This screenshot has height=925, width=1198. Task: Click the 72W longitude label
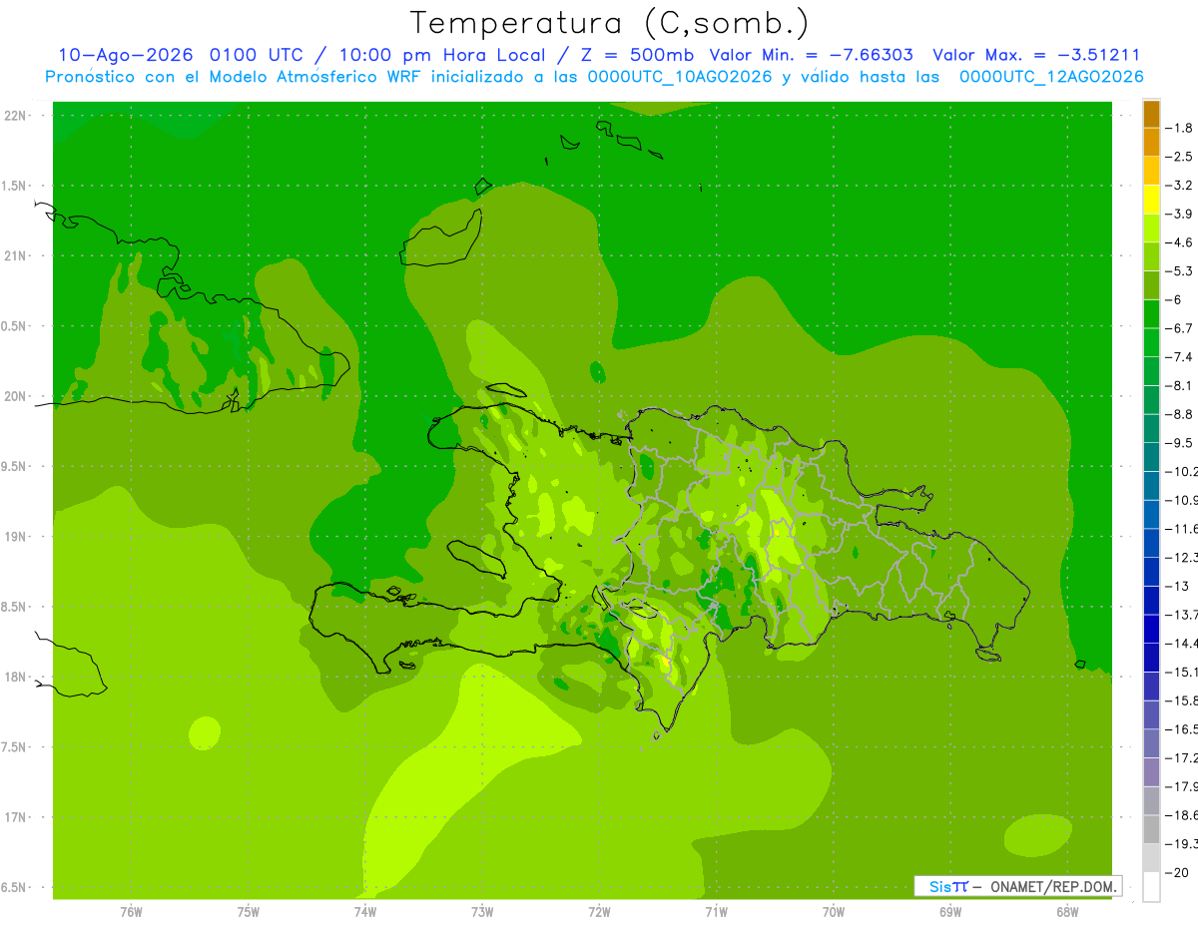click(599, 912)
